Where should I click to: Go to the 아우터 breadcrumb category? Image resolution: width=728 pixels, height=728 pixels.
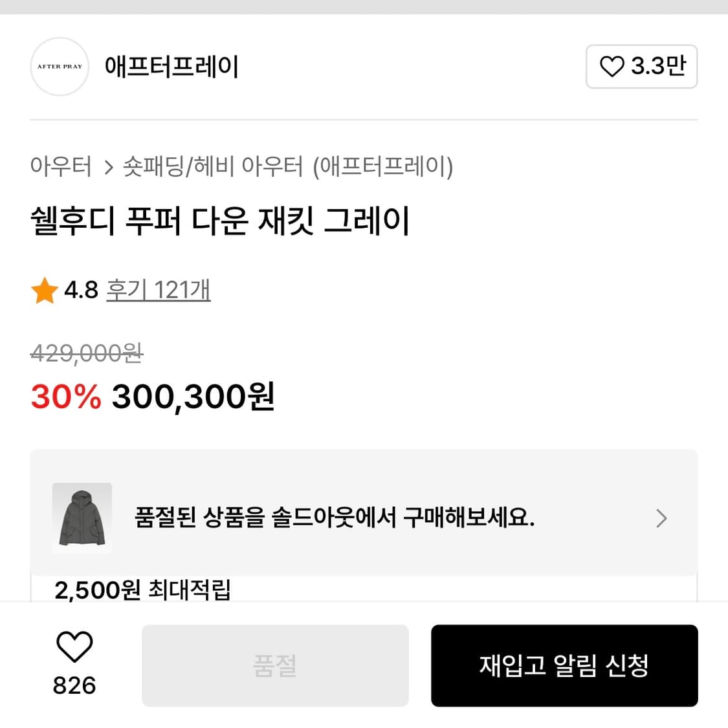[61, 167]
